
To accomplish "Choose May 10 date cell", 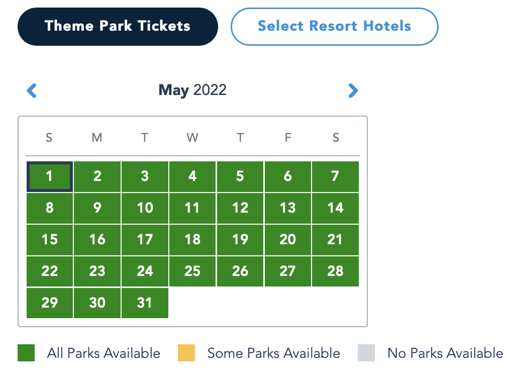I will [x=145, y=208].
